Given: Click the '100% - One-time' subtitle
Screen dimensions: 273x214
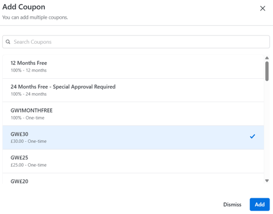Looking at the screenshot, I should 27,118.
